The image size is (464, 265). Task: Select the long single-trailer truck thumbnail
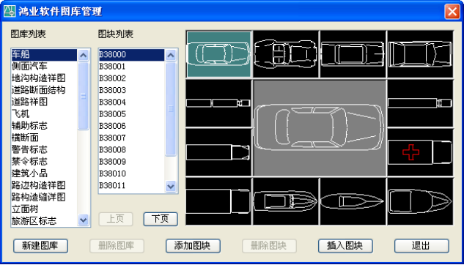(x=420, y=103)
